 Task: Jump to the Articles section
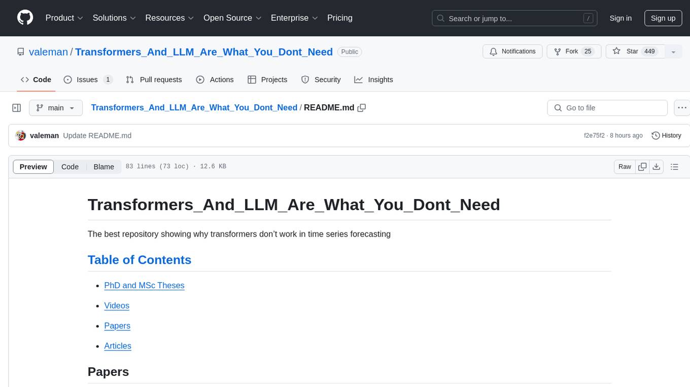118,346
